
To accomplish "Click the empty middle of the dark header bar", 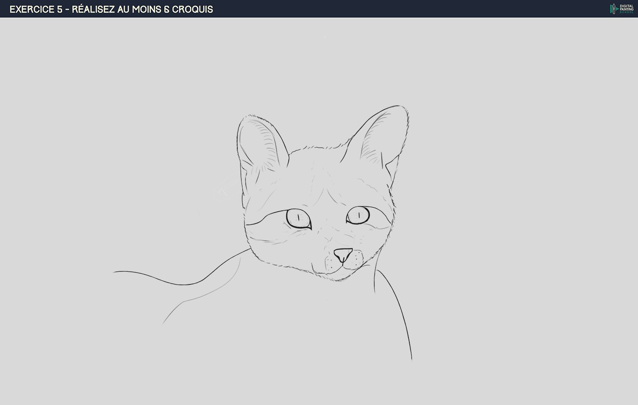I will [395, 9].
